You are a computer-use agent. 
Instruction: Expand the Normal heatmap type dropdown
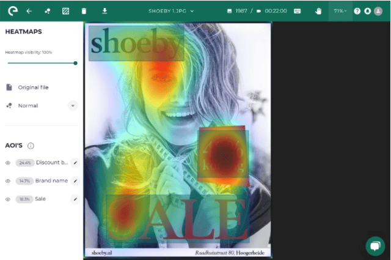point(73,106)
